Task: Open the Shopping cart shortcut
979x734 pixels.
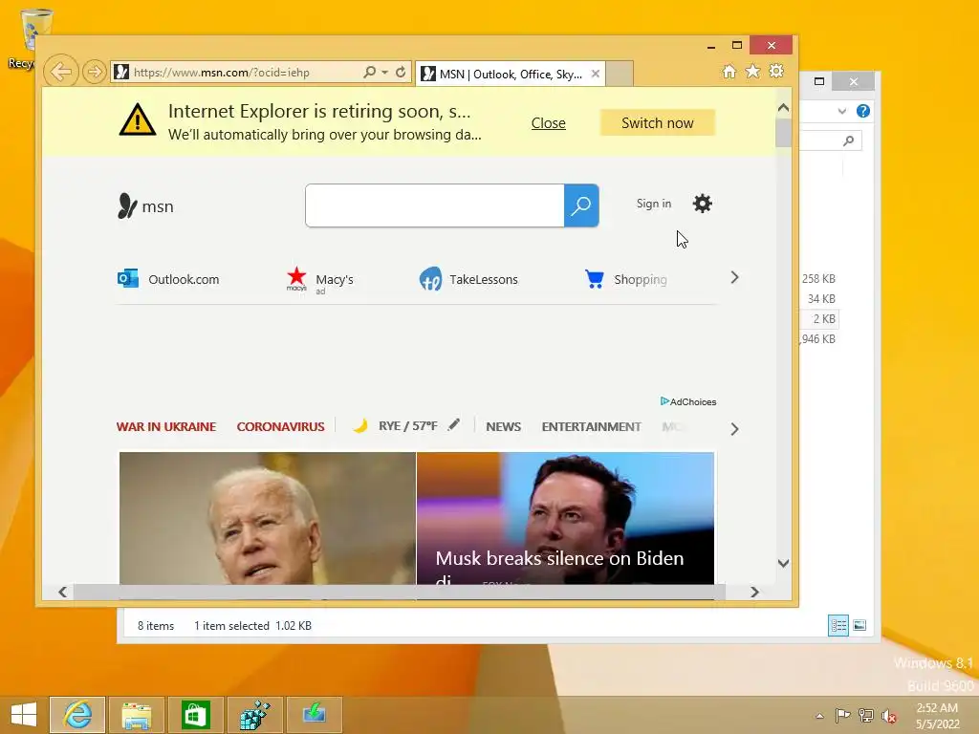Action: (x=625, y=279)
